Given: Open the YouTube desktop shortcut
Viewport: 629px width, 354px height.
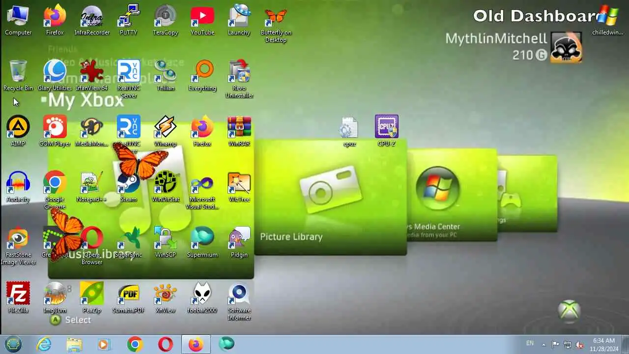Looking at the screenshot, I should point(202,21).
